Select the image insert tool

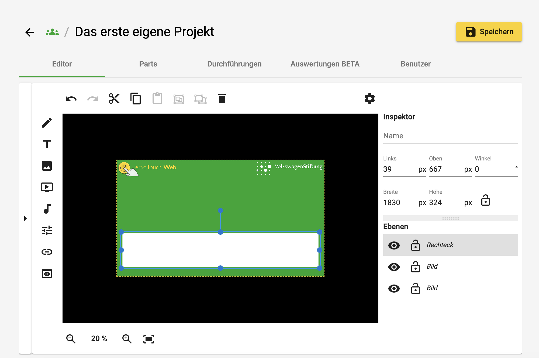pyautogui.click(x=47, y=166)
